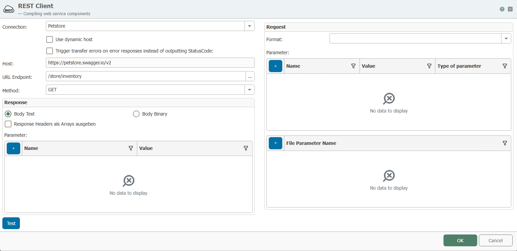Check Response Headers als Arrays ausgeben
The height and width of the screenshot is (251, 517).
[x=8, y=124]
